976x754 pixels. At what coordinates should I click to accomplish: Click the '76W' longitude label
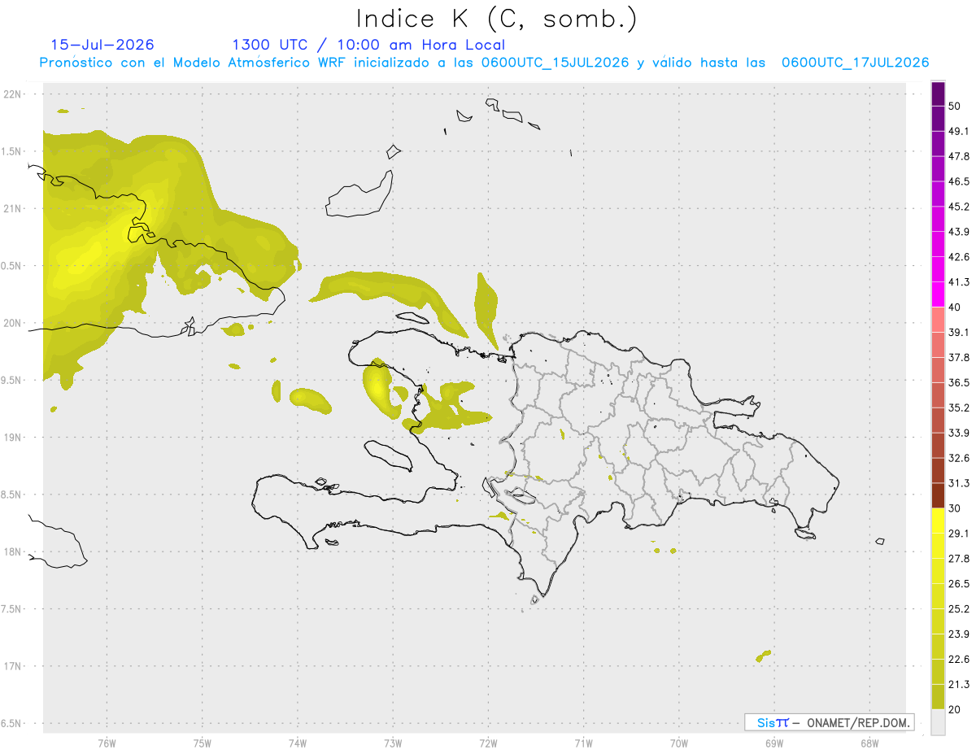(107, 743)
